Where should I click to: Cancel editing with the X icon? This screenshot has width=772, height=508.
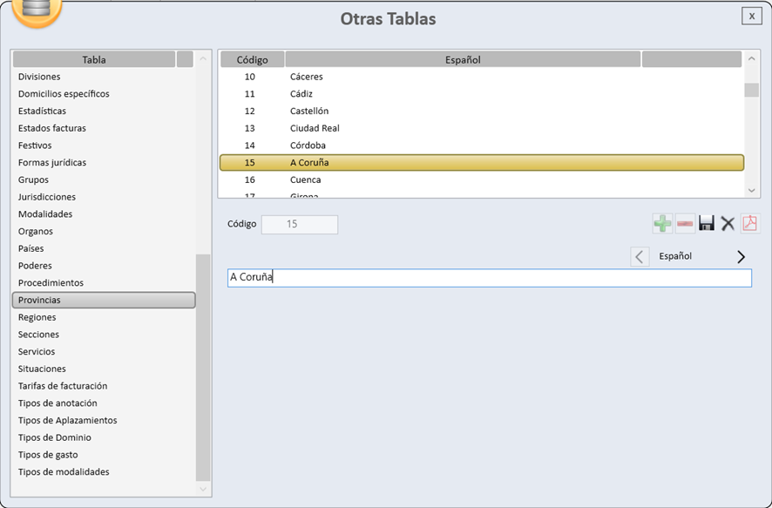[x=728, y=224]
